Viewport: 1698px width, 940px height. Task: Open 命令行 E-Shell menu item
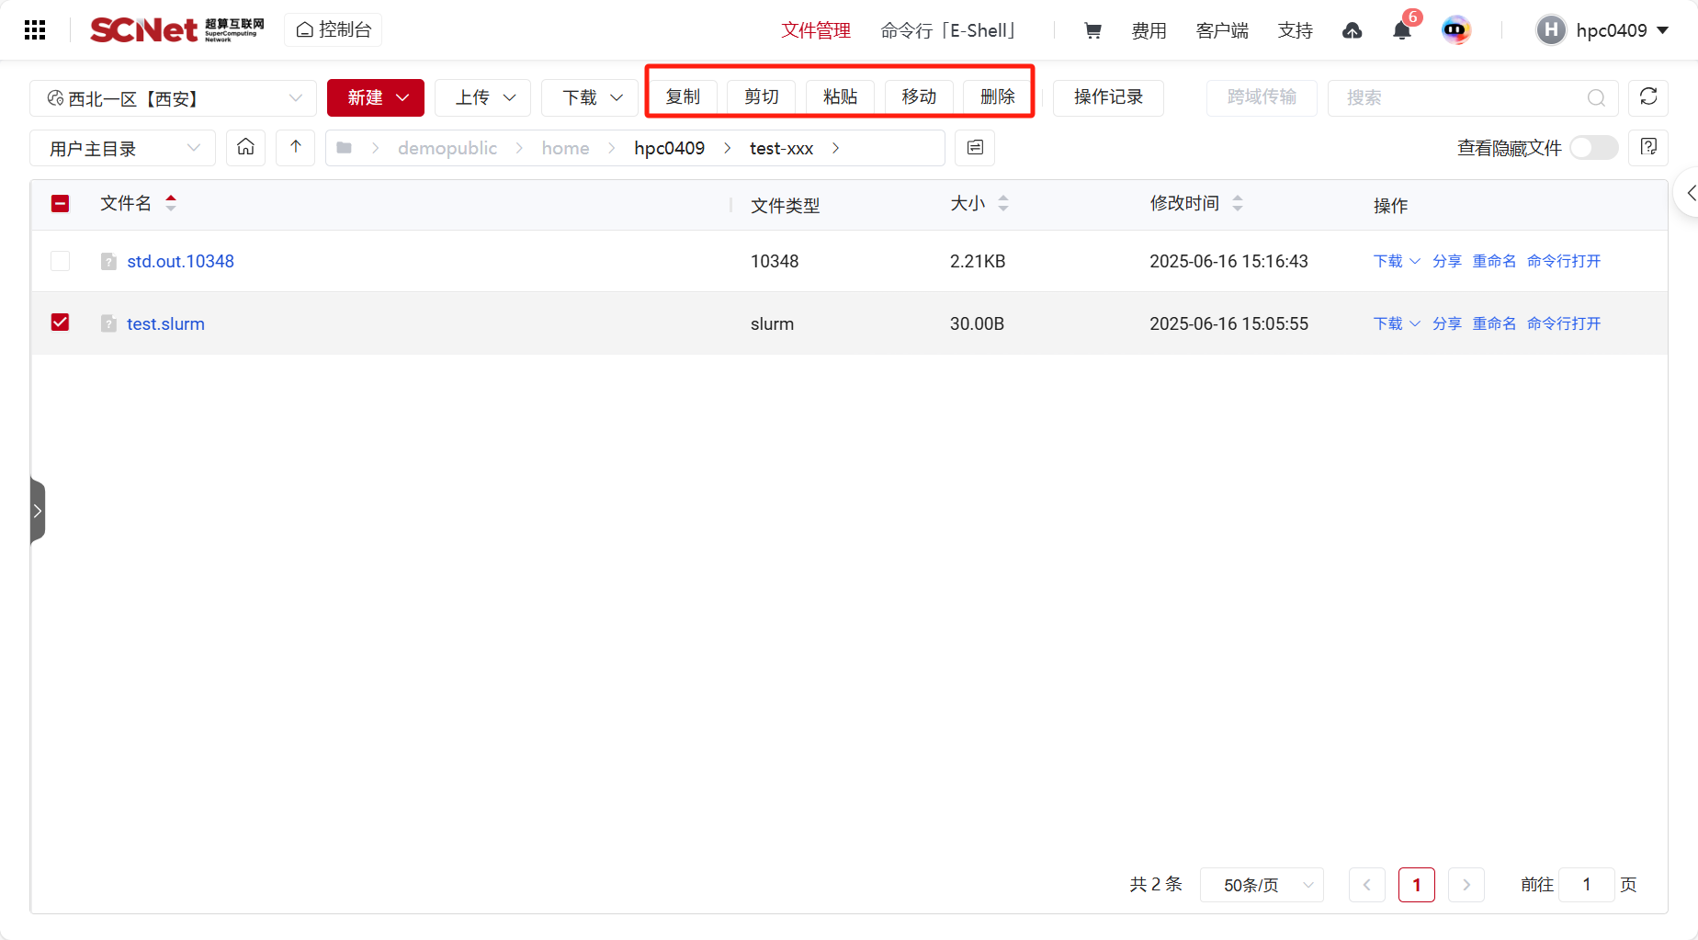(947, 30)
